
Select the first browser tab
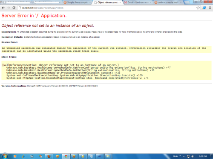pos(17,3)
